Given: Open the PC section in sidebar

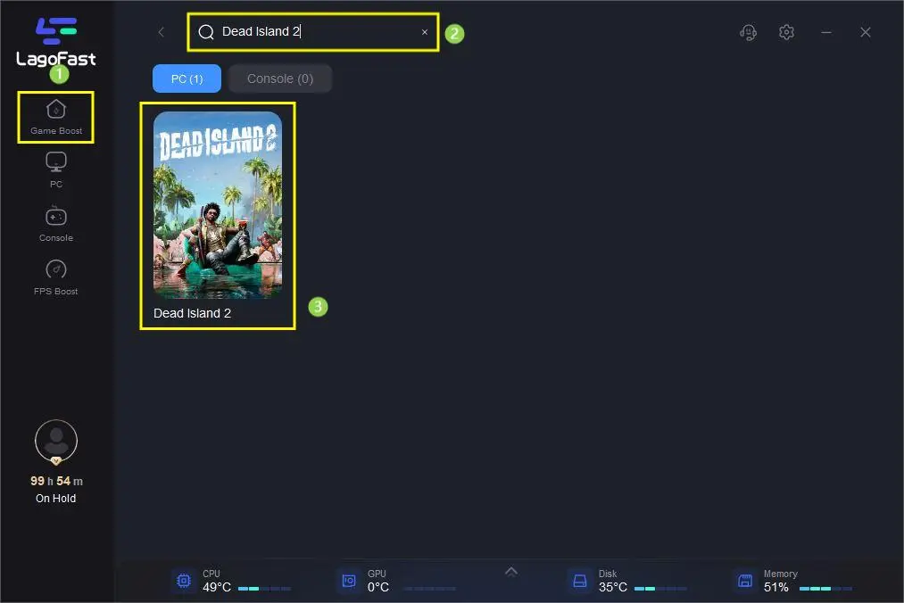Looking at the screenshot, I should [56, 169].
